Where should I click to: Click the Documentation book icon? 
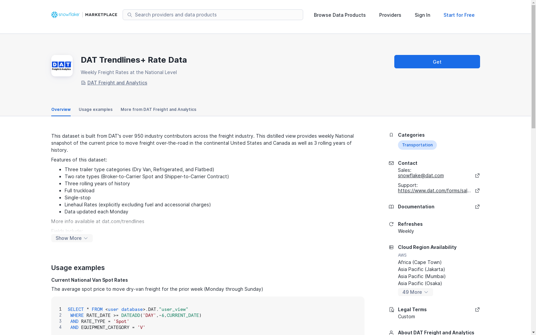coord(391,207)
